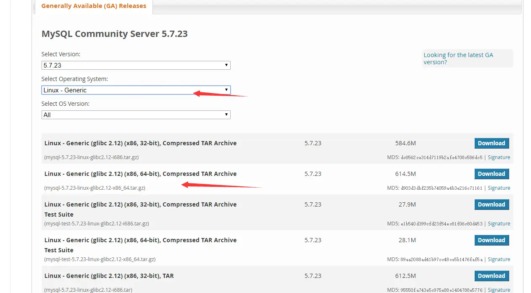The width and height of the screenshot is (531, 293).
Task: Download the 64-bit Compressed TAR Archive, 614.5M
Action: coord(492,174)
